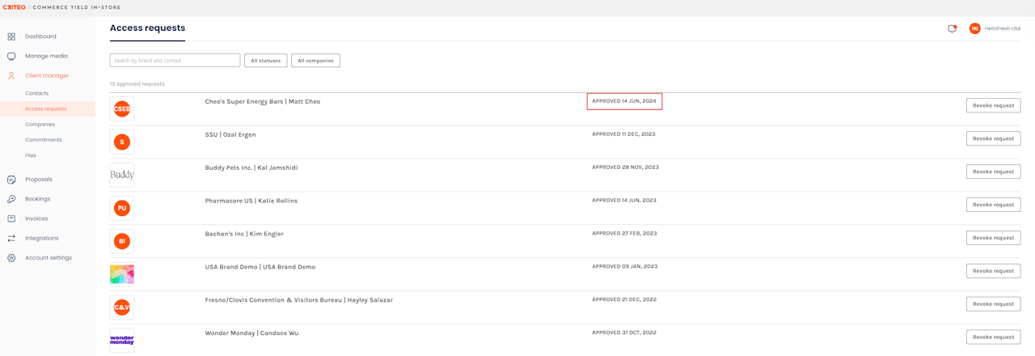Revoke request for Cheo's Super Energy Bars

coord(993,105)
